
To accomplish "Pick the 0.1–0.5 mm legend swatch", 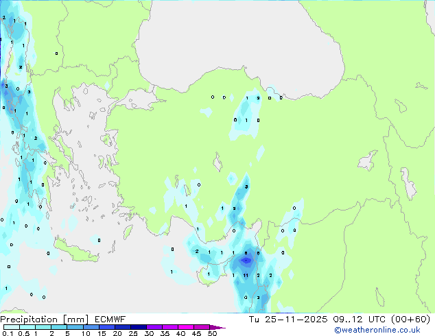I will 12,327.
